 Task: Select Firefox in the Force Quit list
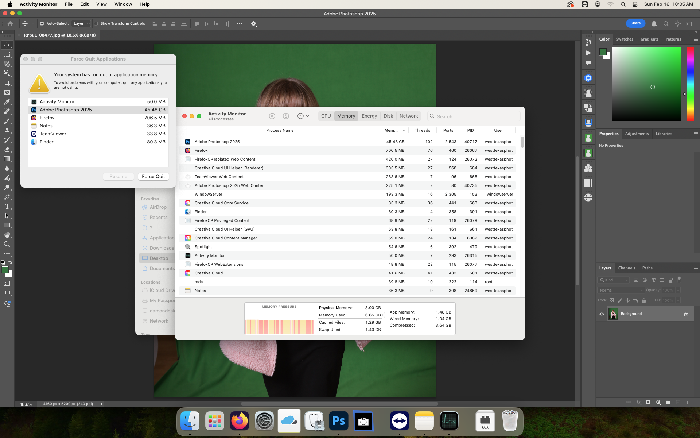[98, 118]
